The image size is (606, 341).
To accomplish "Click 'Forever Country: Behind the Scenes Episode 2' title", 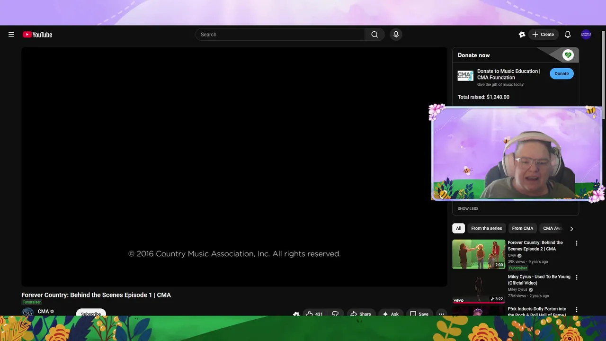I will pyautogui.click(x=535, y=246).
